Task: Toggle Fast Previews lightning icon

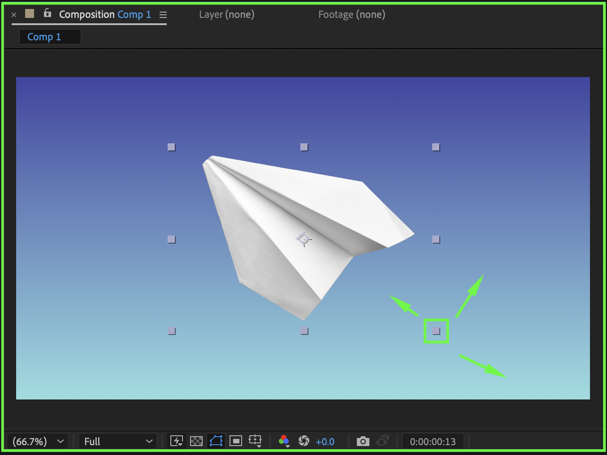Action: coord(177,441)
